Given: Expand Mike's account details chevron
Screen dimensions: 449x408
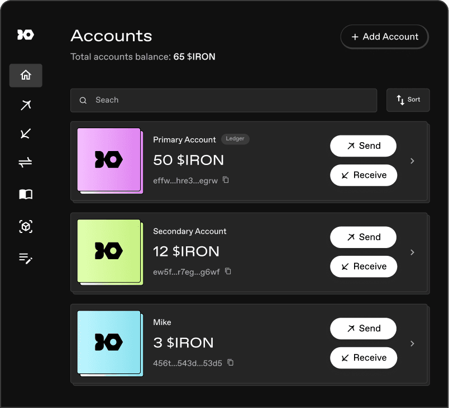Looking at the screenshot, I should click(412, 343).
